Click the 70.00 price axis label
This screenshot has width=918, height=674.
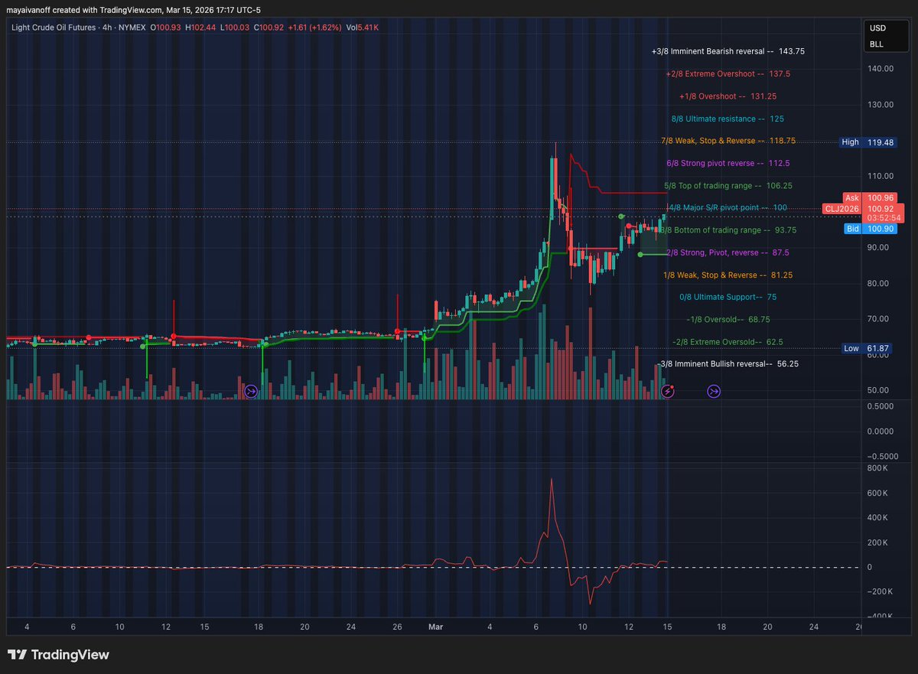[880, 318]
